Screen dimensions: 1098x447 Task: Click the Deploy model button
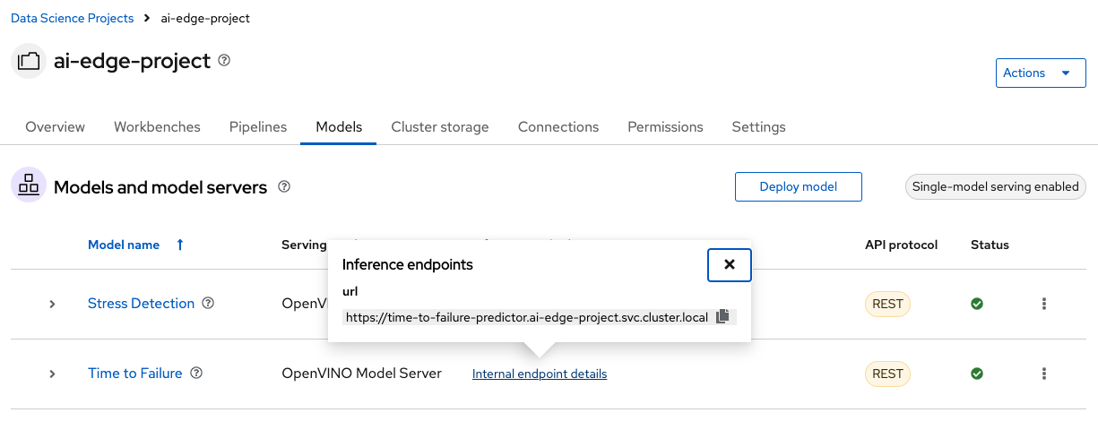pos(798,187)
